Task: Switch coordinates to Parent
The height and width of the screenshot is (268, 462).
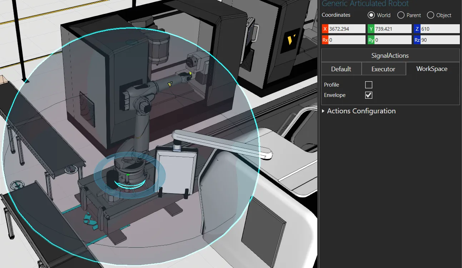Action: [401, 15]
